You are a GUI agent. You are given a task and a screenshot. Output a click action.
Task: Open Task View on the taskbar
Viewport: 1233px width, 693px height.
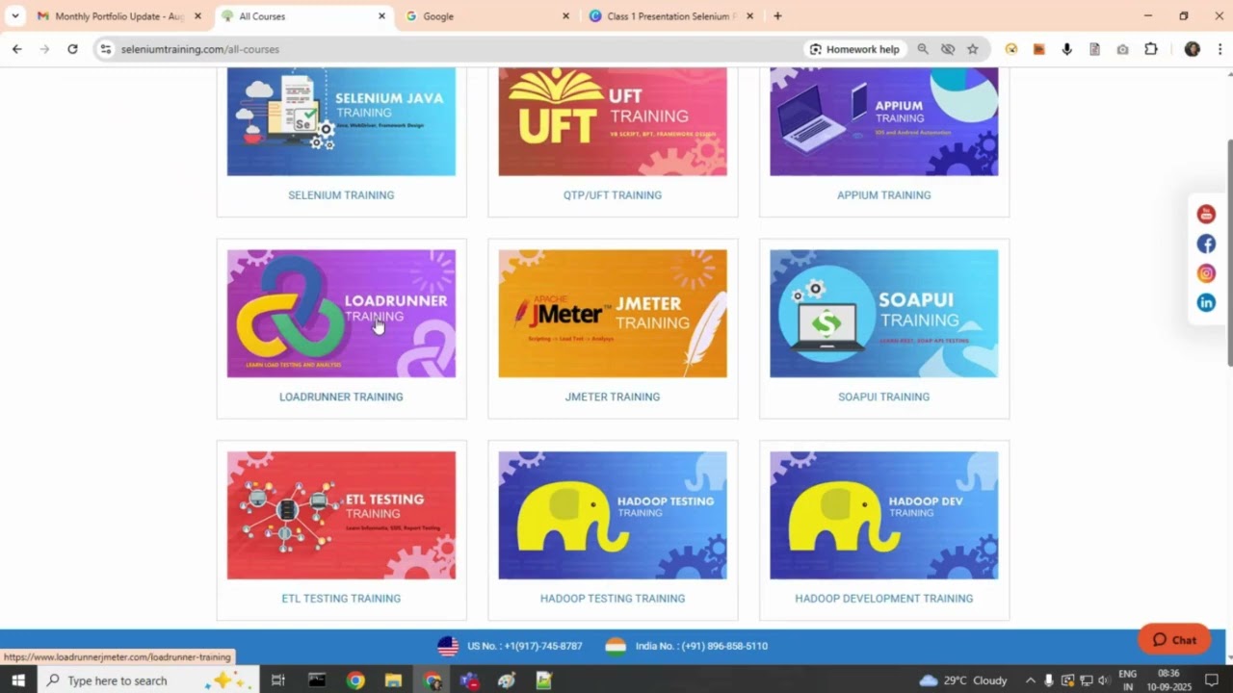click(x=277, y=680)
